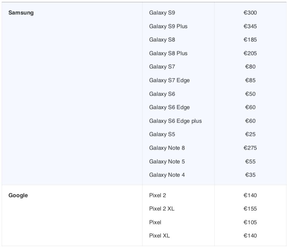The height and width of the screenshot is (248, 288).
Task: Select the Galaxy S5 model
Action: click(162, 134)
